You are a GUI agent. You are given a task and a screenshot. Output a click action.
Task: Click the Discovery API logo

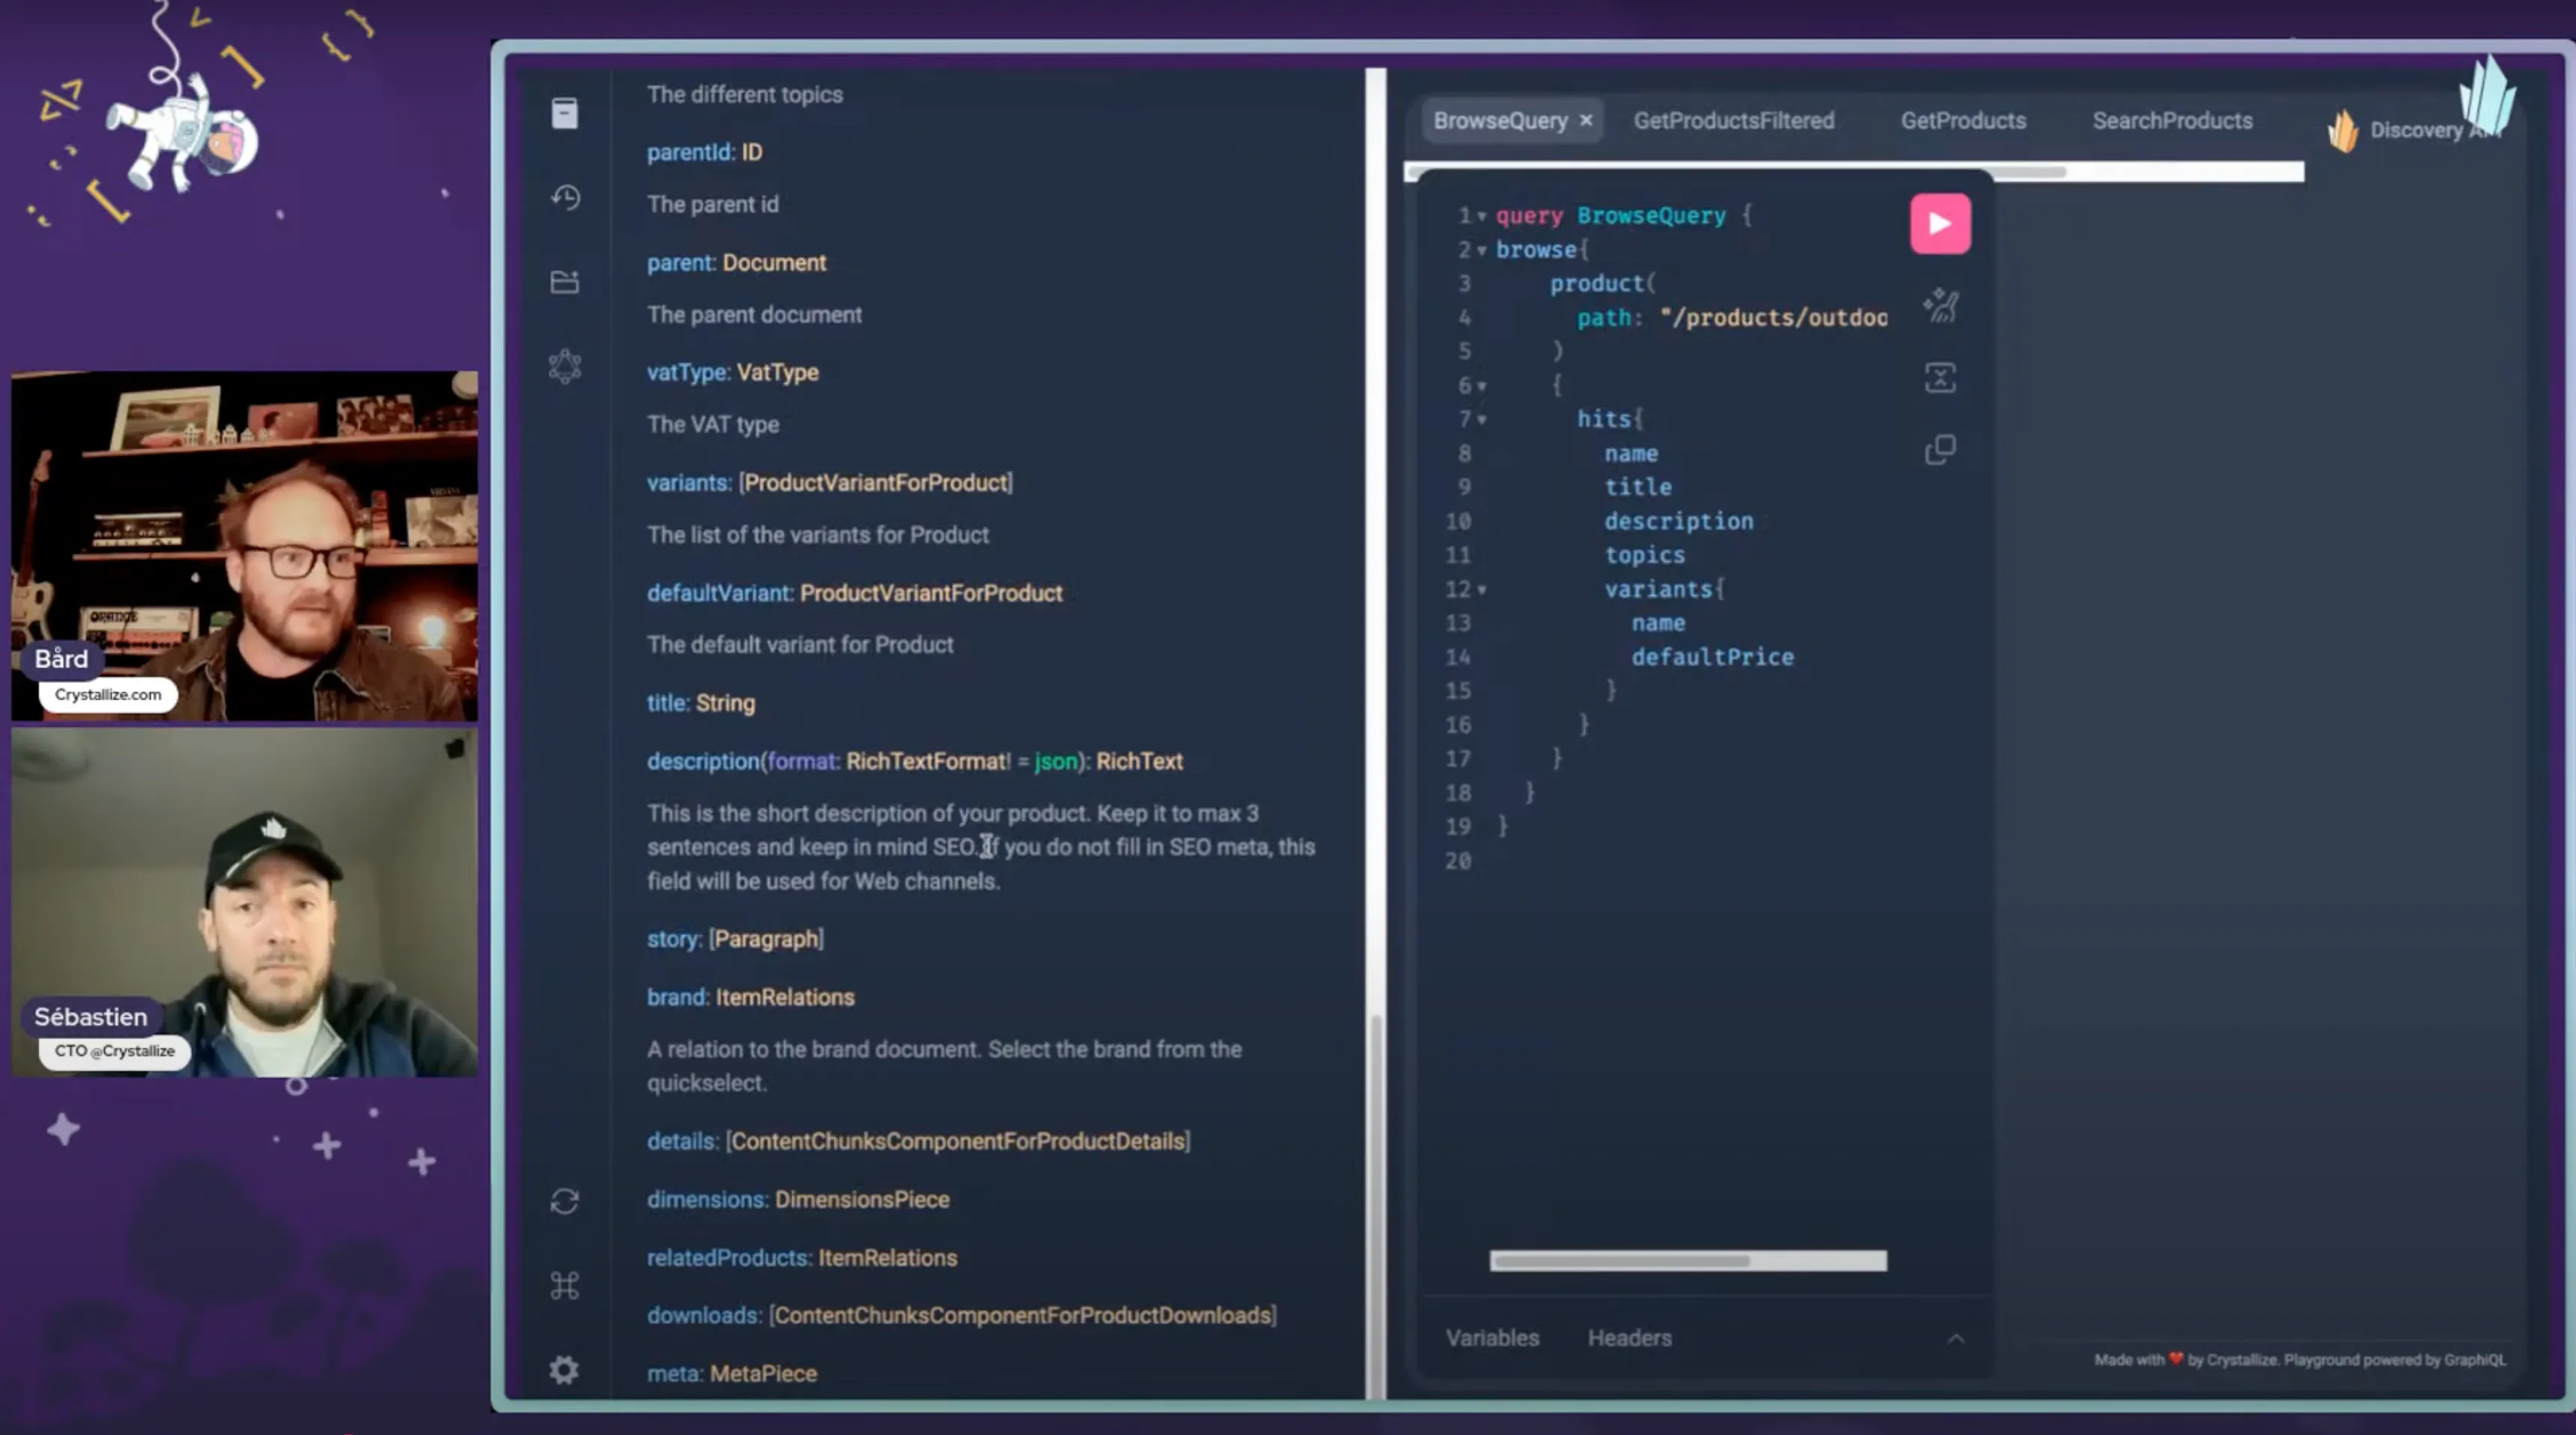[2346, 128]
